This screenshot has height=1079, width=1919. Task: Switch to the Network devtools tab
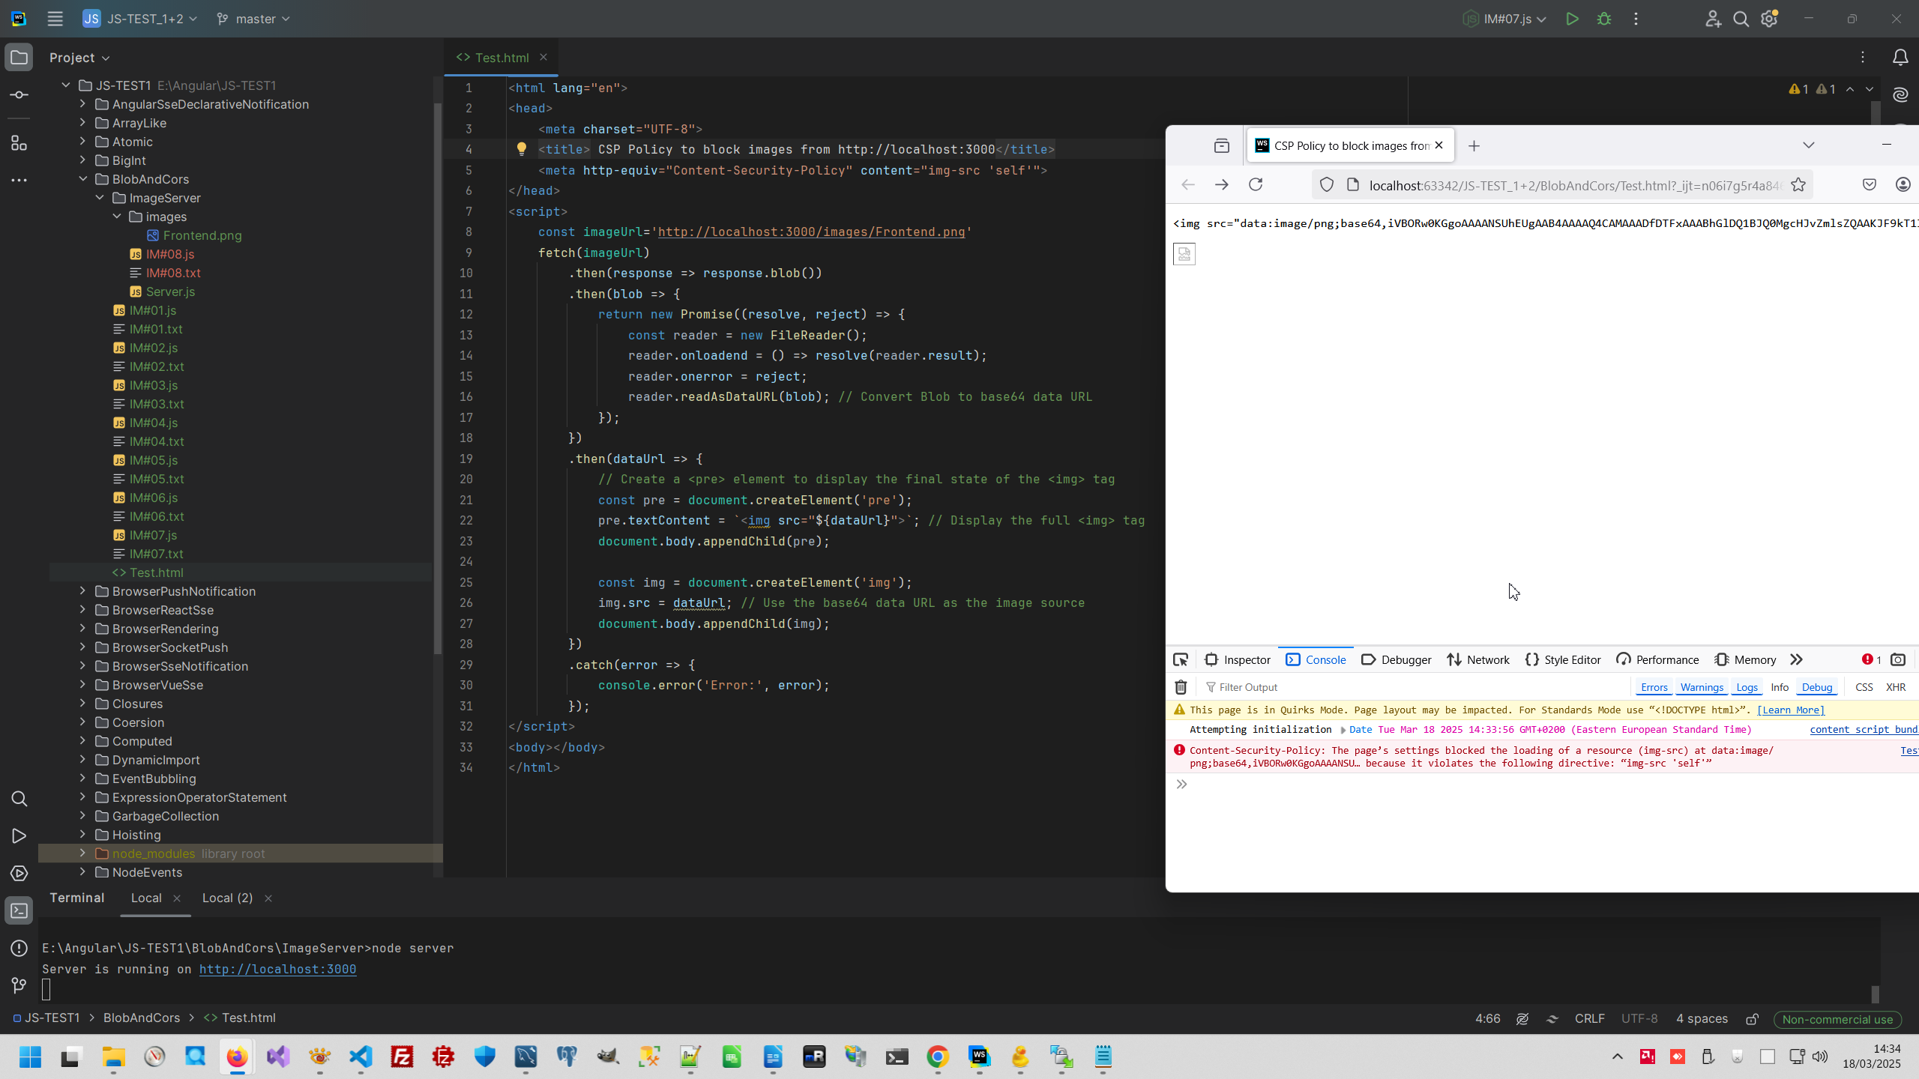[x=1478, y=659]
